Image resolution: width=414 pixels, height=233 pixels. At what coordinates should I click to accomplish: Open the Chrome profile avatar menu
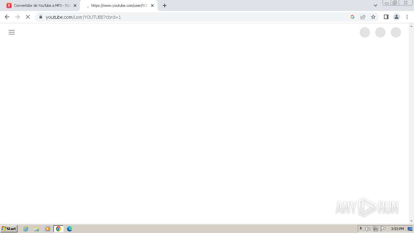(397, 17)
